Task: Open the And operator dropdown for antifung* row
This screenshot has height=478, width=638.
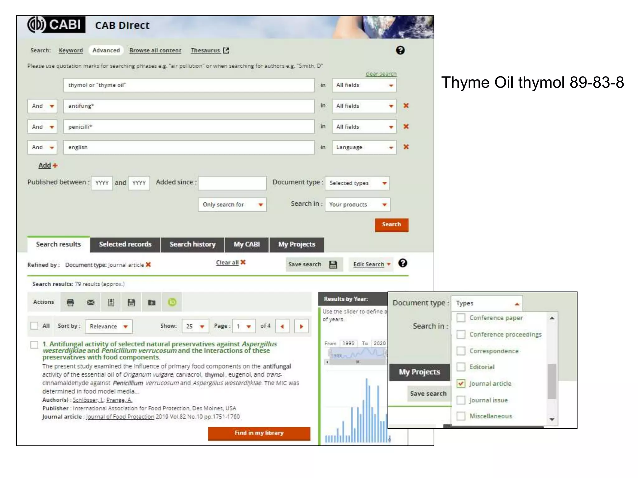Action: pos(42,106)
